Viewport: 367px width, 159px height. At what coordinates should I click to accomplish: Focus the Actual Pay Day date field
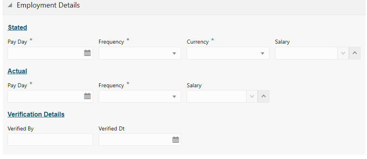coord(45,96)
